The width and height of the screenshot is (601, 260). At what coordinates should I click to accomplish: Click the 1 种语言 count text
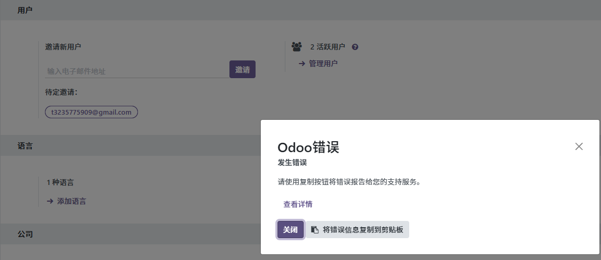60,182
